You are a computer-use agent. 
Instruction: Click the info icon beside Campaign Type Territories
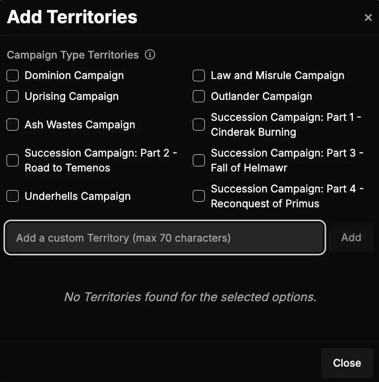(x=150, y=55)
